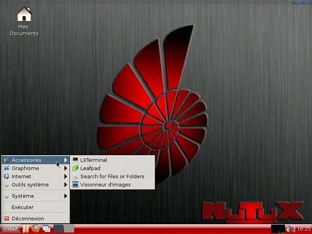Click the Visionneur d'images picture icon
This screenshot has height=234, width=312.
[75, 184]
